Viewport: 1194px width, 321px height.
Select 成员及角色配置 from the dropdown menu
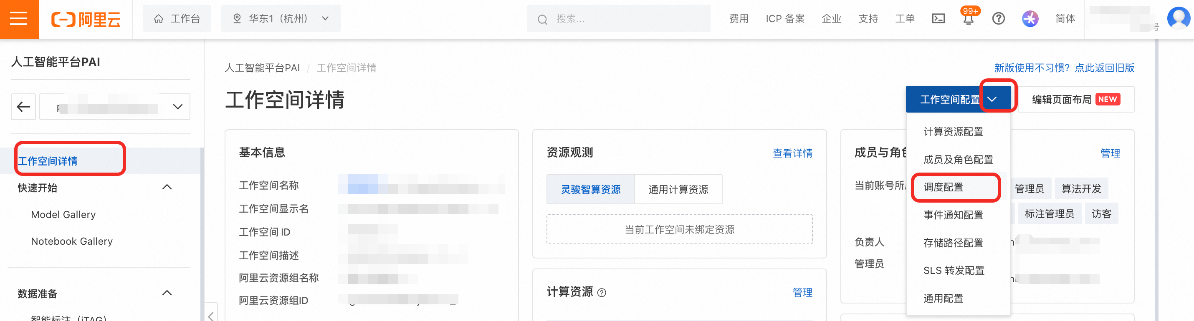point(958,160)
